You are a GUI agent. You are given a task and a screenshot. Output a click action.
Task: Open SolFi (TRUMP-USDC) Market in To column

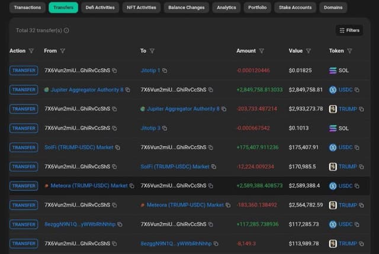[x=175, y=167]
